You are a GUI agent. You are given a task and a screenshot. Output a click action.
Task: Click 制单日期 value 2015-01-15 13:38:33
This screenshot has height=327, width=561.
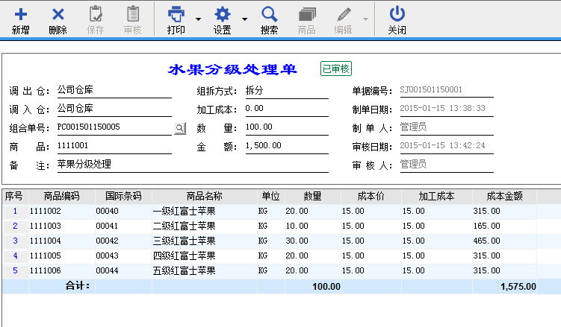point(442,108)
